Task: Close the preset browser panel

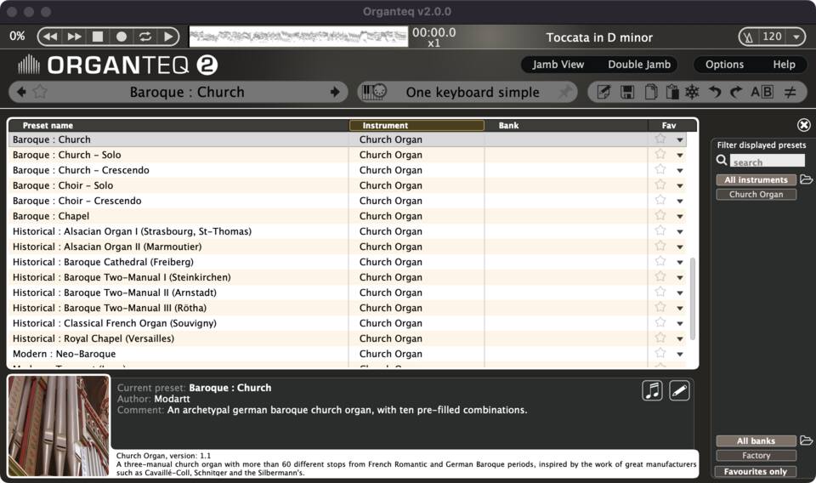Action: [803, 125]
